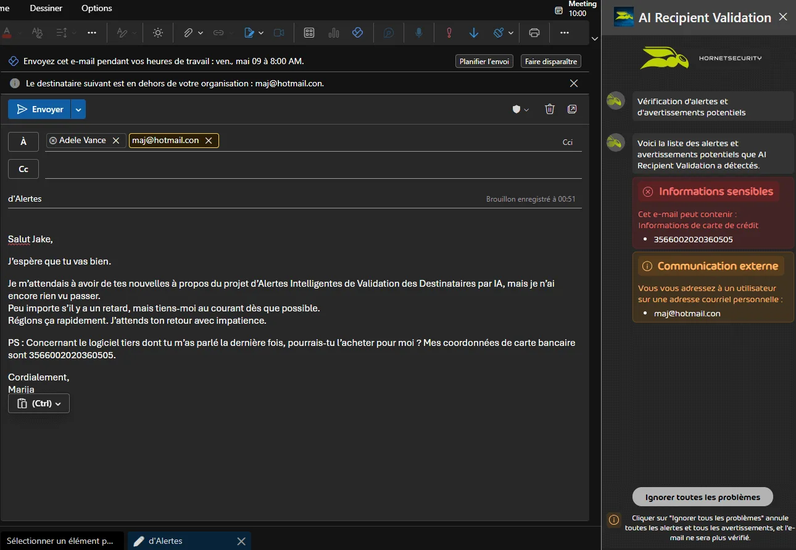Screen dimensions: 796x550
Task: Apply a sensitivity label from the toolbar
Action: pos(499,32)
